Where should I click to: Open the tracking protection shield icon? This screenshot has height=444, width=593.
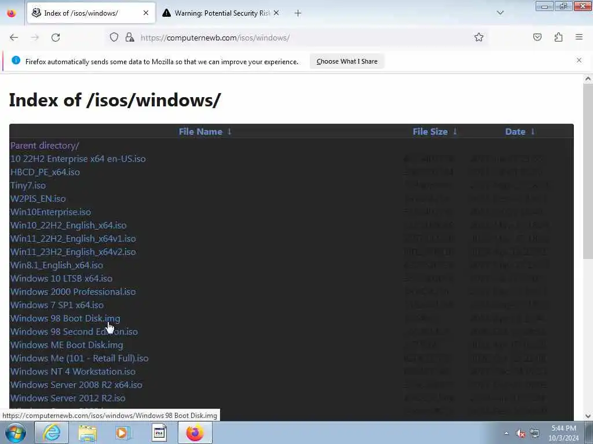[x=114, y=38]
